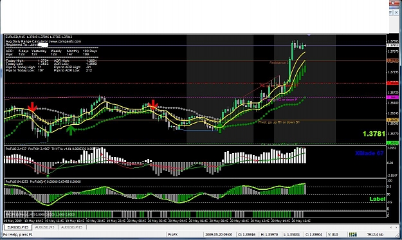Viewport: 402px width, 240px height.
Task: Click the 19 May 2009 time axis label
Action: (12, 221)
